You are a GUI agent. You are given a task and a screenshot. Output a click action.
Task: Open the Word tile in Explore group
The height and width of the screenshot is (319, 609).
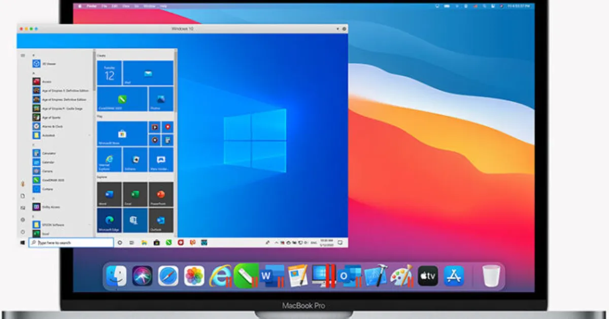coord(109,195)
